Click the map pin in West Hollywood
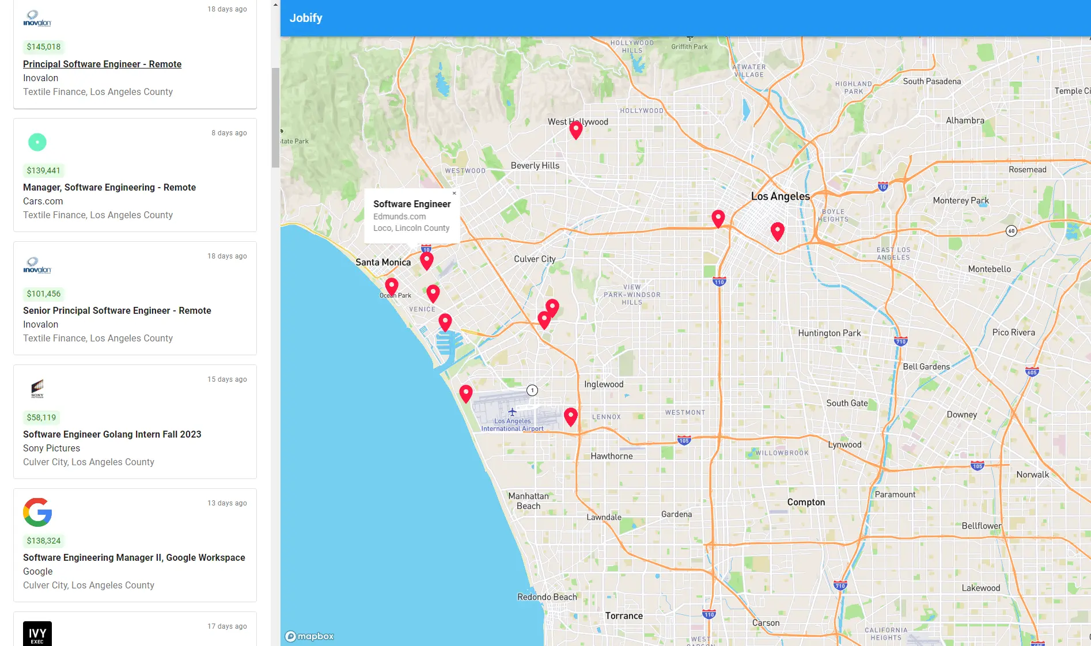Image resolution: width=1091 pixels, height=646 pixels. tap(575, 129)
